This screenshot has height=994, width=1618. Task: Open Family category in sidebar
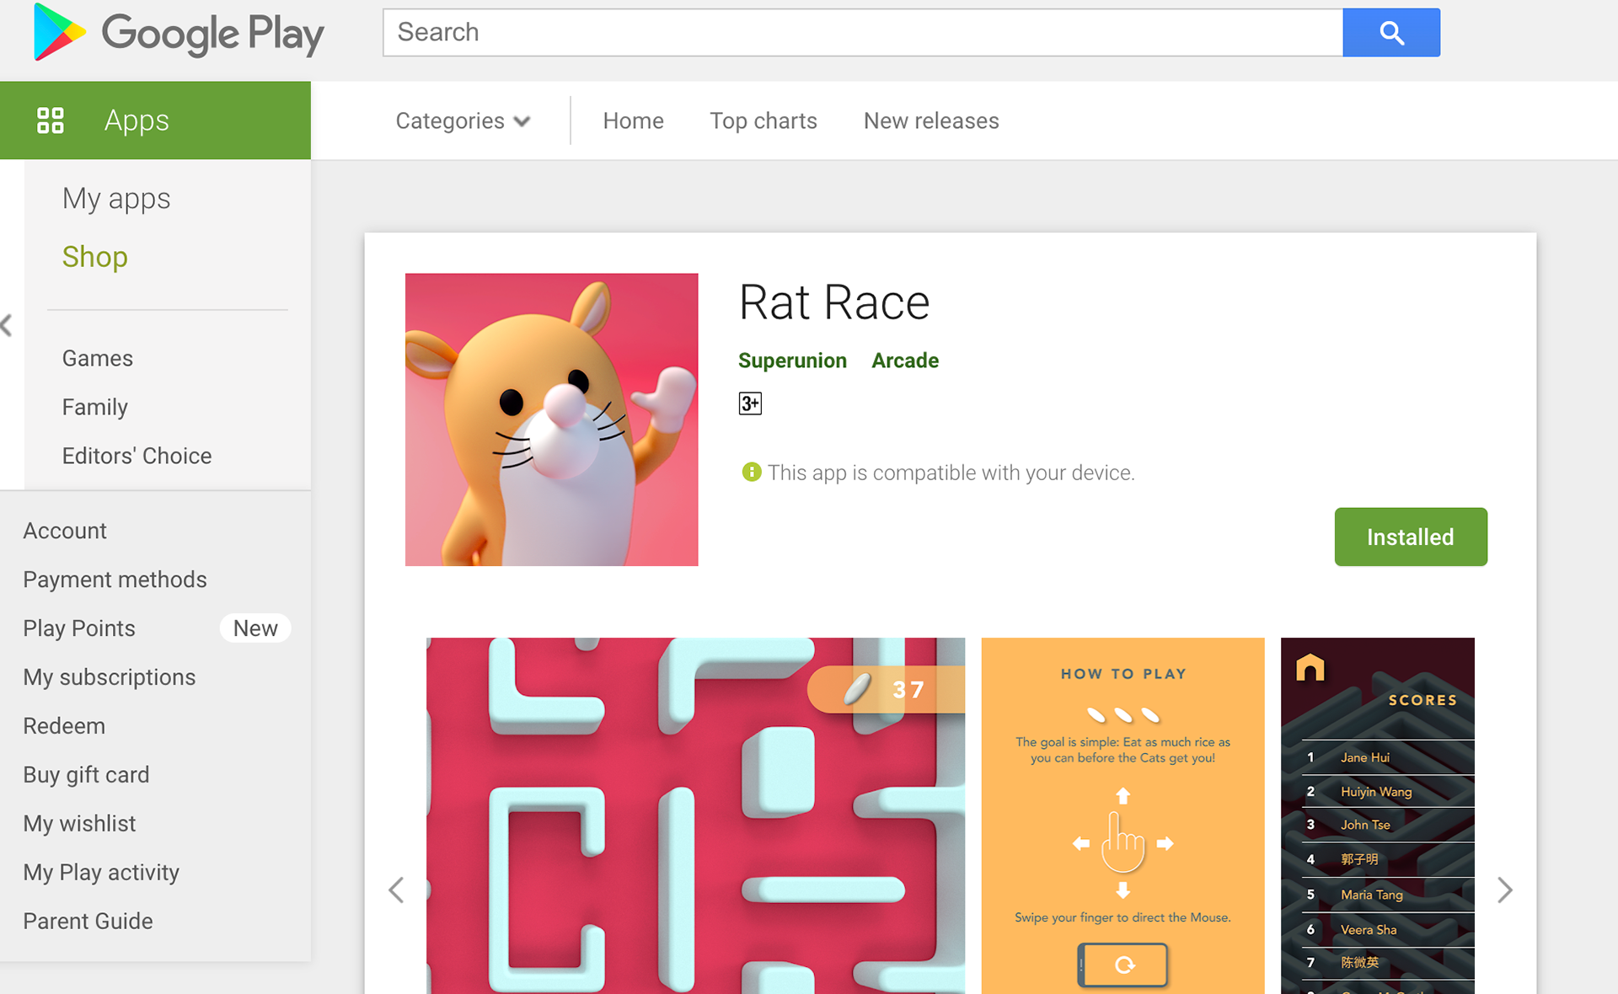(95, 407)
